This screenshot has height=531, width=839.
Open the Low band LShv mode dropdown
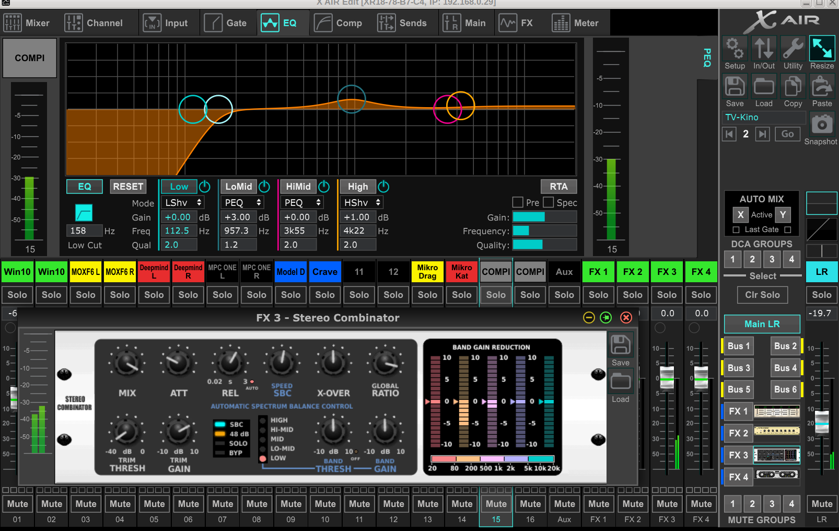tap(183, 203)
